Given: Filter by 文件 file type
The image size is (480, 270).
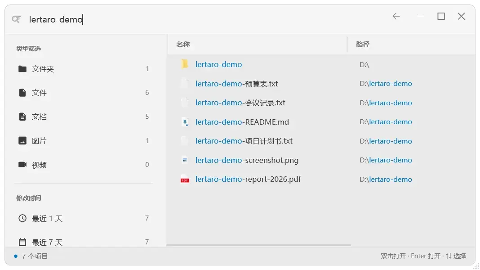Looking at the screenshot, I should tap(83, 93).
